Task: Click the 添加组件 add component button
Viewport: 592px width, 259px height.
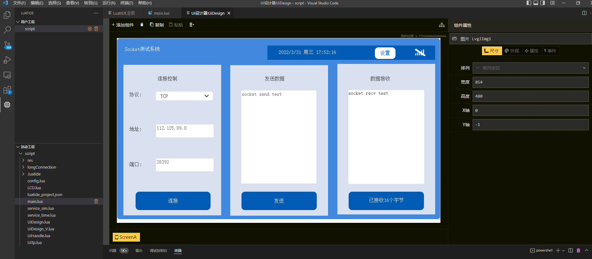Action: click(123, 25)
